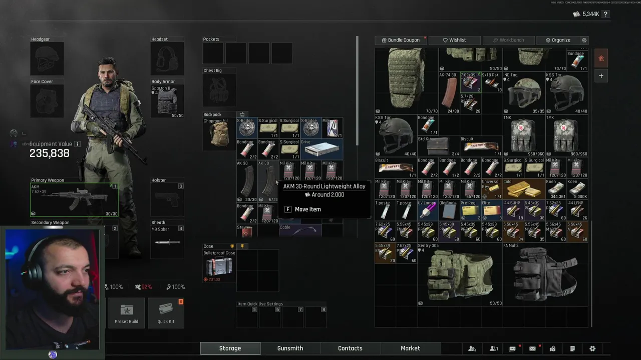Screen dimensions: 641x360
Task: Open the chat icon in bottom bar
Action: pyautogui.click(x=512, y=348)
